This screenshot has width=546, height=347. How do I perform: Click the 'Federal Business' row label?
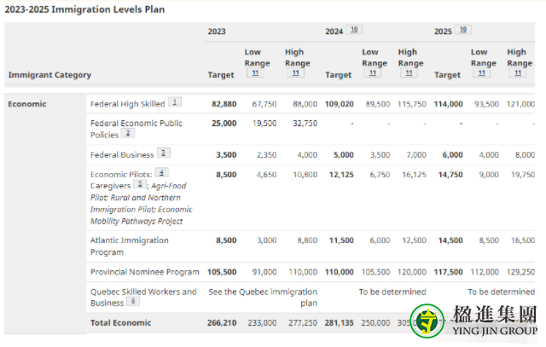pyautogui.click(x=122, y=155)
